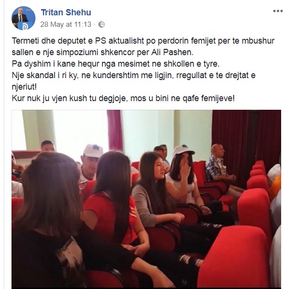Click the globe public-audience icon
The image size is (284, 289).
click(102, 24)
